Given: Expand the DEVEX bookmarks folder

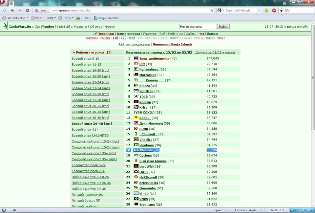Looking at the screenshot, I should [x=66, y=18].
